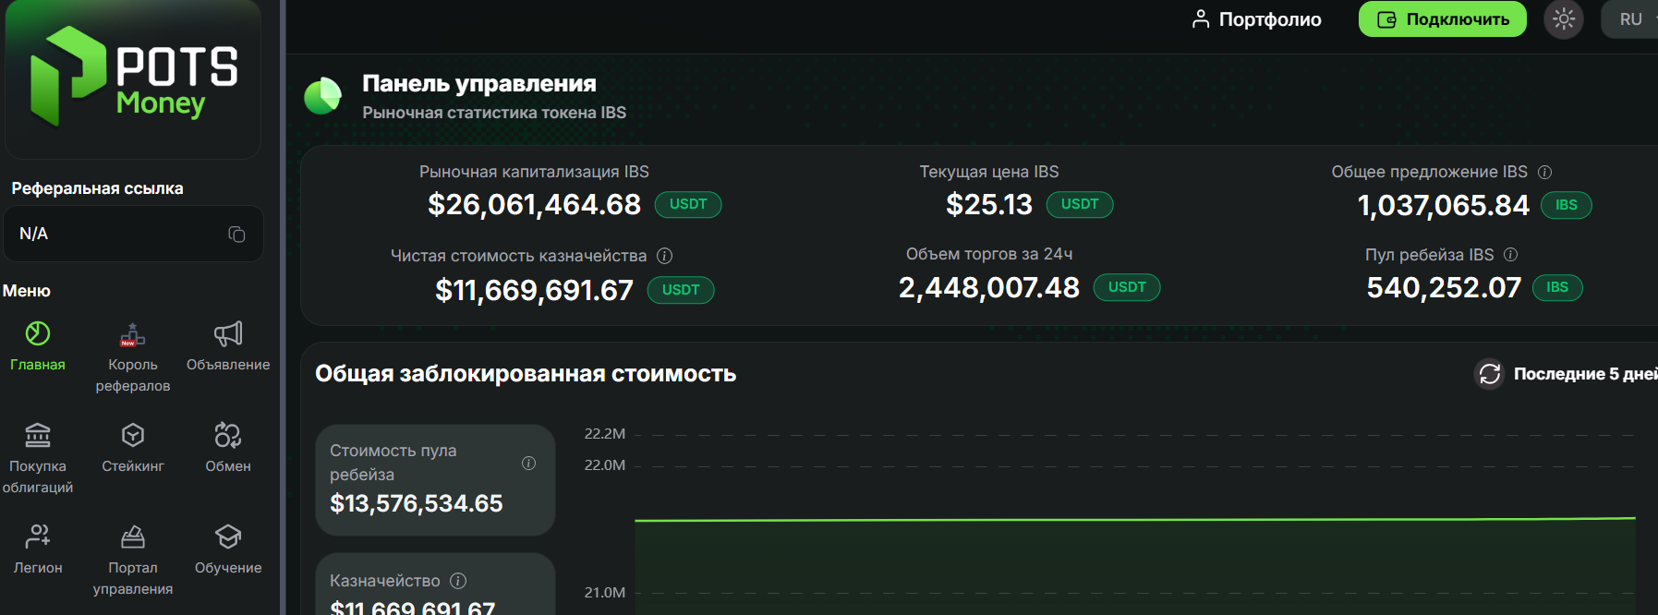Open the RU language dropdown
The width and height of the screenshot is (1658, 615).
tap(1633, 19)
